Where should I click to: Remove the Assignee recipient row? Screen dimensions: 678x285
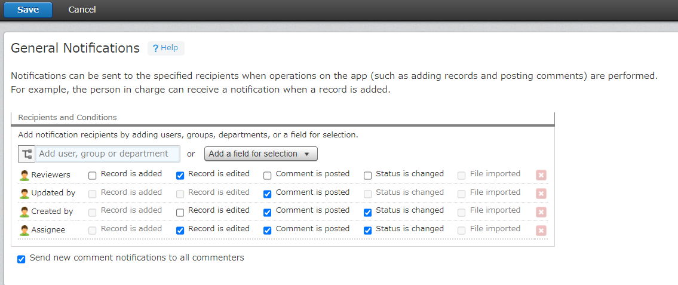541,231
